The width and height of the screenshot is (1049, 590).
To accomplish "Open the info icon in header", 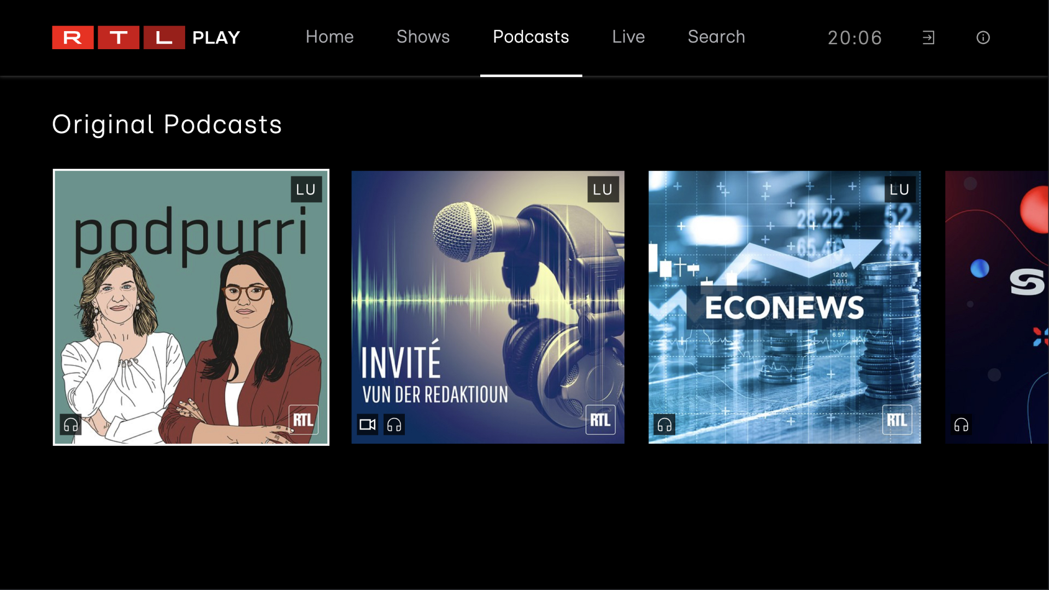I will (983, 38).
